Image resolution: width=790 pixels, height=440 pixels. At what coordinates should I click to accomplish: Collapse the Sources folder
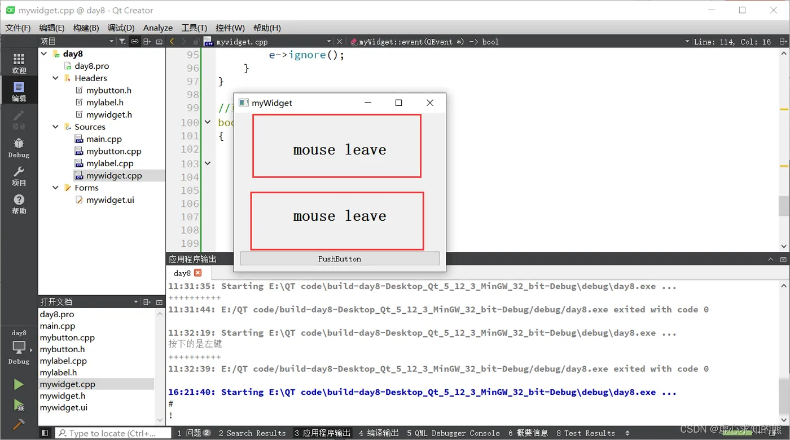pyautogui.click(x=55, y=127)
